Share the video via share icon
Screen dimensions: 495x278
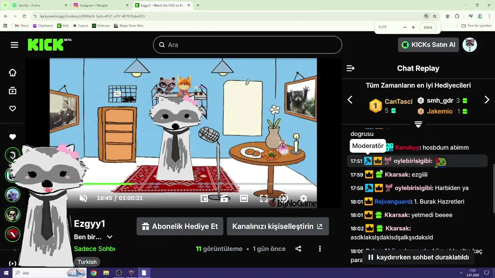coord(298,249)
